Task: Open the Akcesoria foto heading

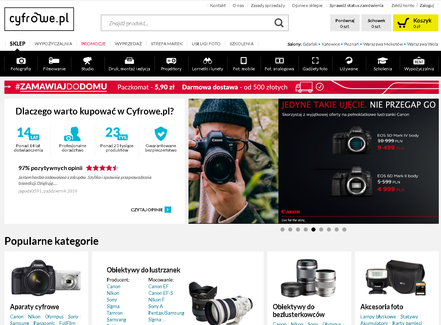Action: [382, 307]
